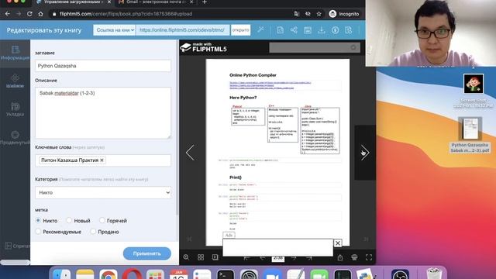Remove the Питон Казакша Практия tag
The width and height of the screenshot is (496, 279).
102,160
